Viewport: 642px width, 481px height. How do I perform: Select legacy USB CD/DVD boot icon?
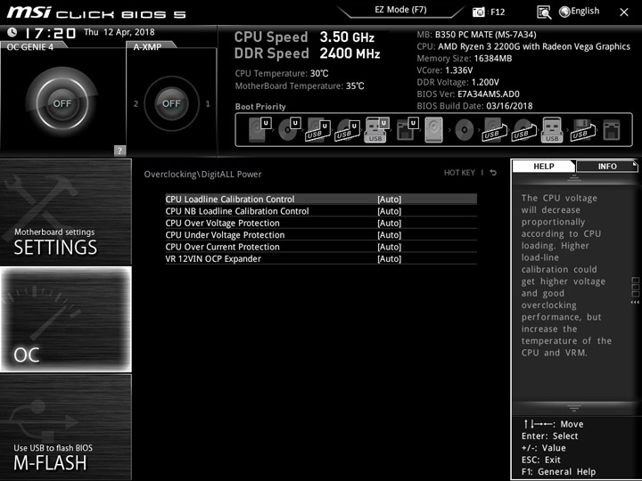click(x=523, y=130)
